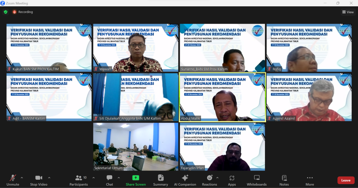Select Azainil Azainil's video tile
358x188 pixels.
(x=309, y=97)
